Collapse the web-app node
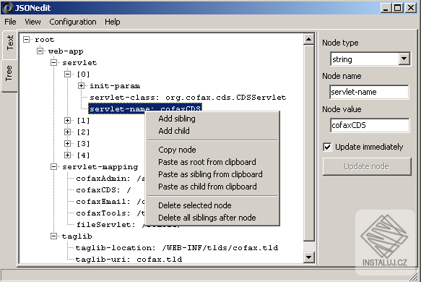The height and width of the screenshot is (282, 421). tap(40, 51)
